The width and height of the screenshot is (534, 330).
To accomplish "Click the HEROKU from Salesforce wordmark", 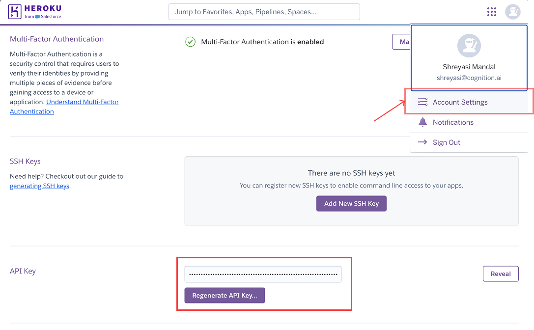I will (x=43, y=12).
